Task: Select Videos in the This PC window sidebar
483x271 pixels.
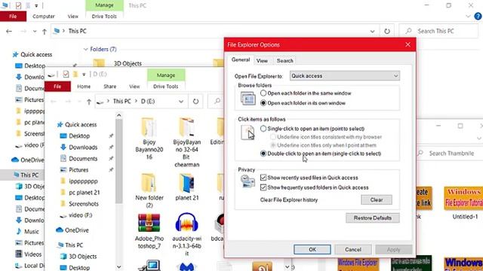Action: (29, 254)
